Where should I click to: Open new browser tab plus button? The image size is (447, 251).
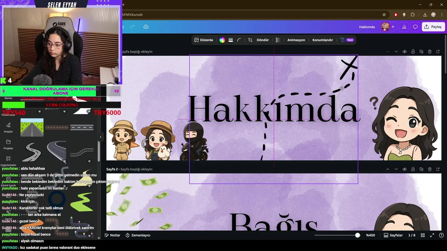pos(123,5)
